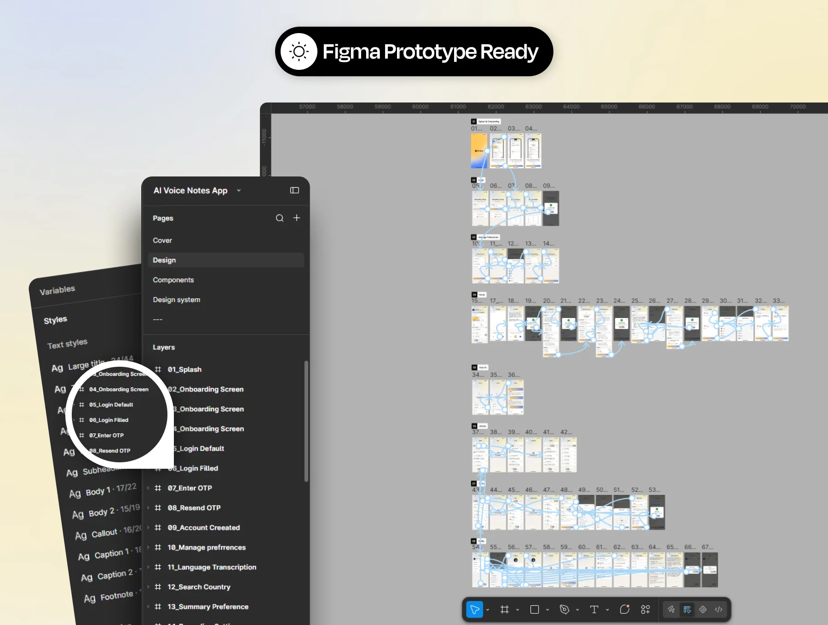This screenshot has width=828, height=625.
Task: Click 05_Login Default in magnified circle
Action: point(111,405)
